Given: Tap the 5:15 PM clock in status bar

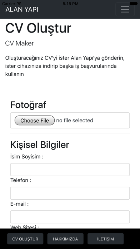Looking at the screenshot, I should (70, 3).
